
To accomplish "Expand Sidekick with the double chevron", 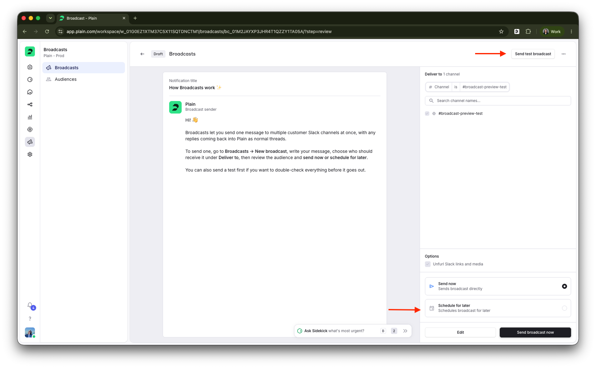I will point(405,331).
